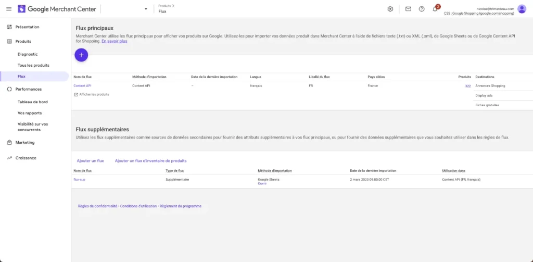Screen dimensions: 533x262
Task: Click Ouvrir under Google Sheets
Action: coord(262,183)
